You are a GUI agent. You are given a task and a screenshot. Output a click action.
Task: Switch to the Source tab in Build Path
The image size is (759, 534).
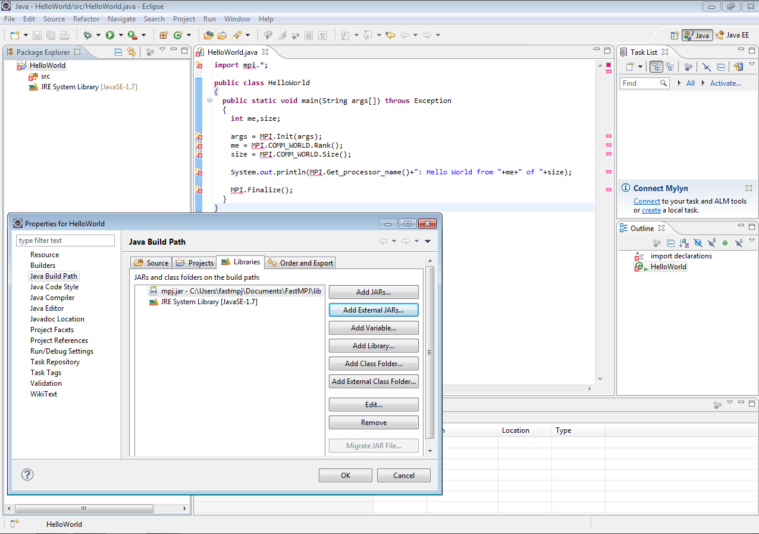tap(152, 263)
